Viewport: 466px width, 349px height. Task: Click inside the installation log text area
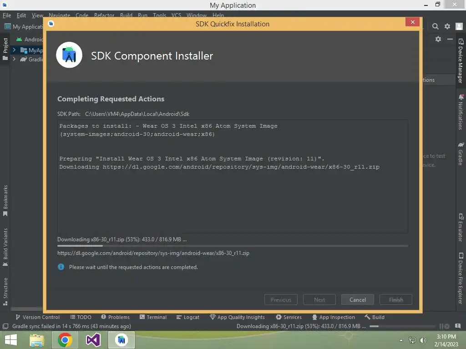(233, 176)
